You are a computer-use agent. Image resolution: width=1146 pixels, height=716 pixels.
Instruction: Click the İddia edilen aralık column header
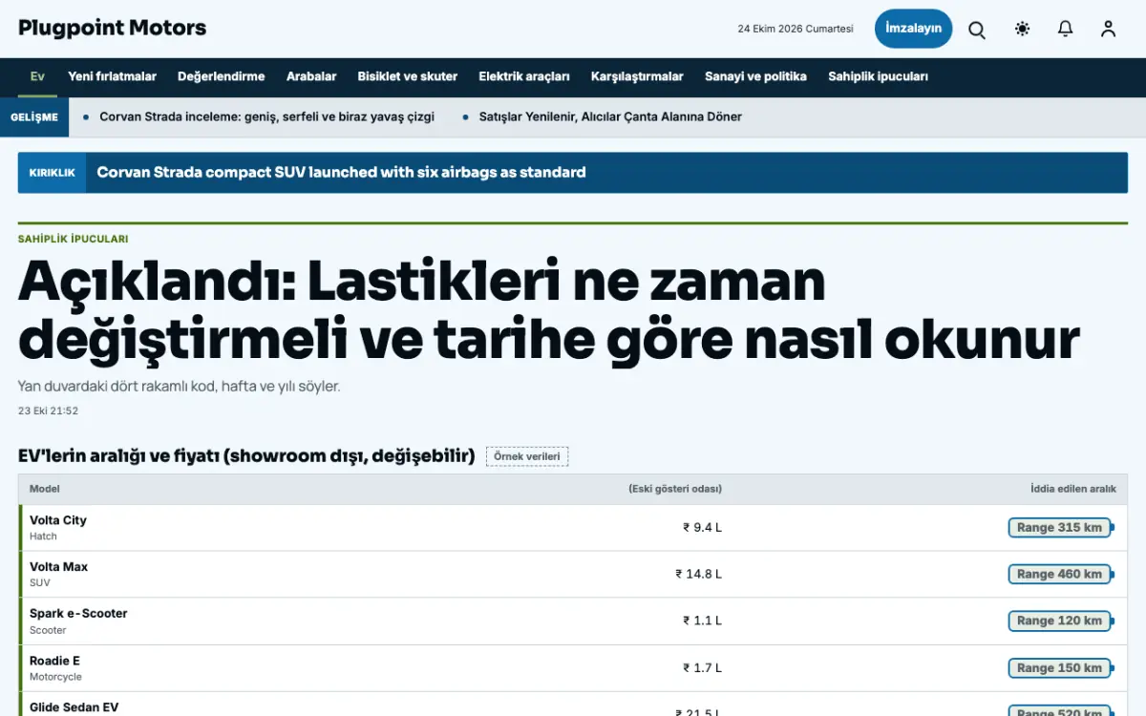tap(1073, 489)
